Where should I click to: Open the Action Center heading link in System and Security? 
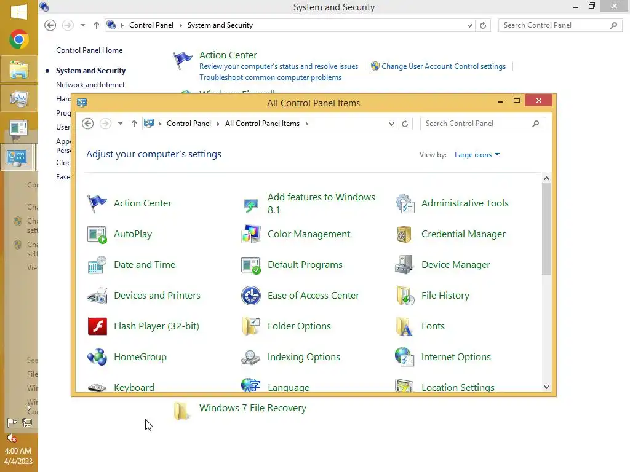[x=228, y=55]
